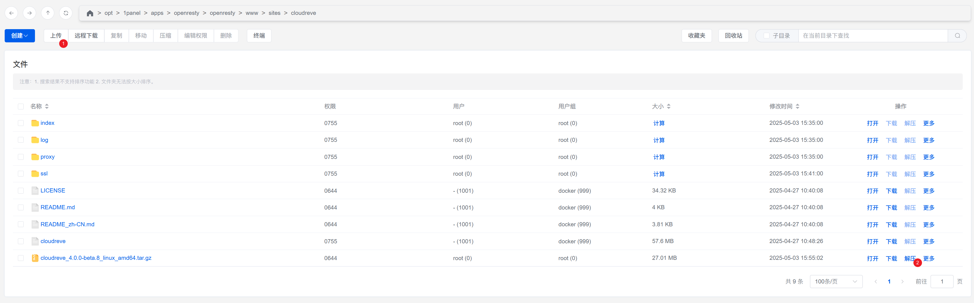Click the sites breadcrumb segment
This screenshot has width=974, height=303.
[x=274, y=13]
